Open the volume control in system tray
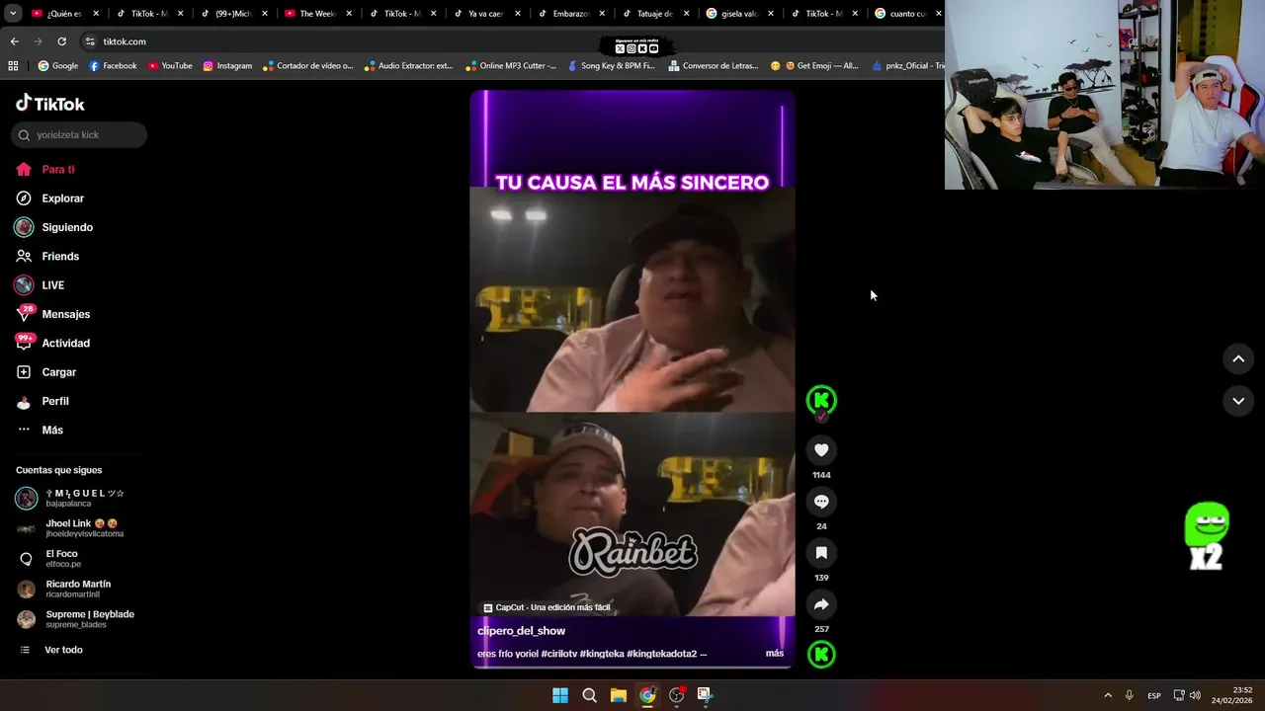Screen dimensions: 1265x711 tap(1195, 695)
